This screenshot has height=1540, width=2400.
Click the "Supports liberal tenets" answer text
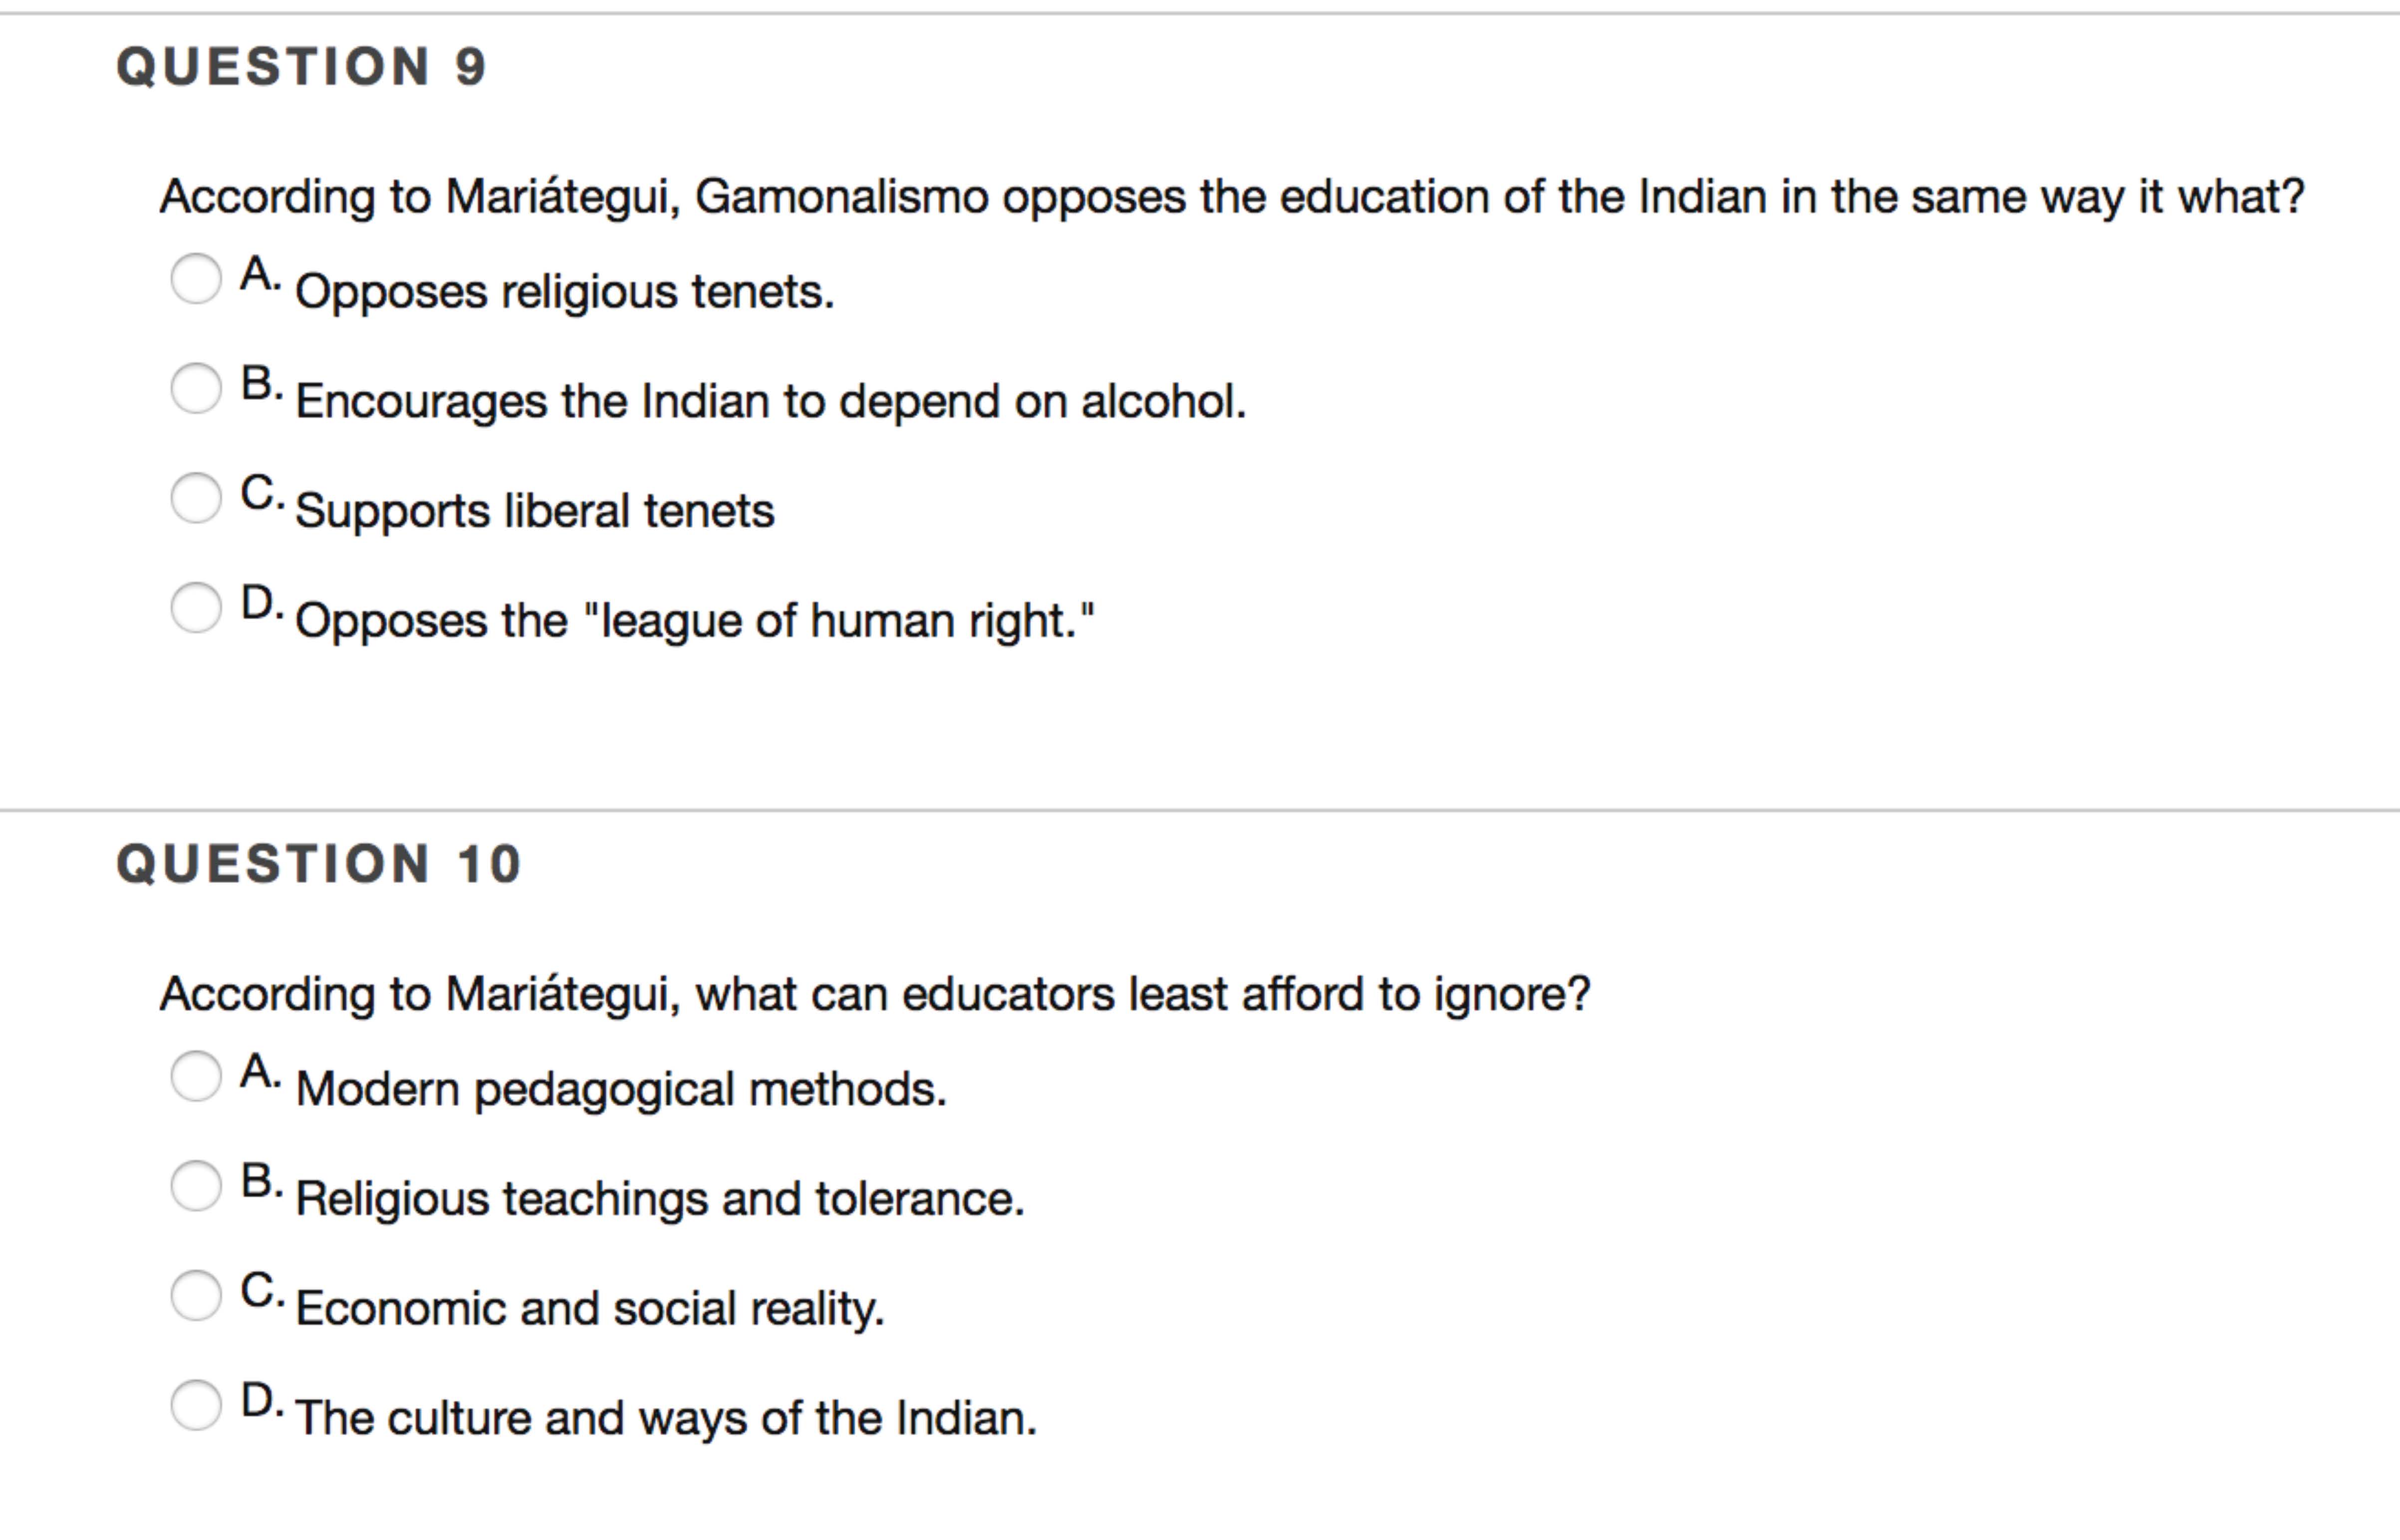click(x=534, y=511)
